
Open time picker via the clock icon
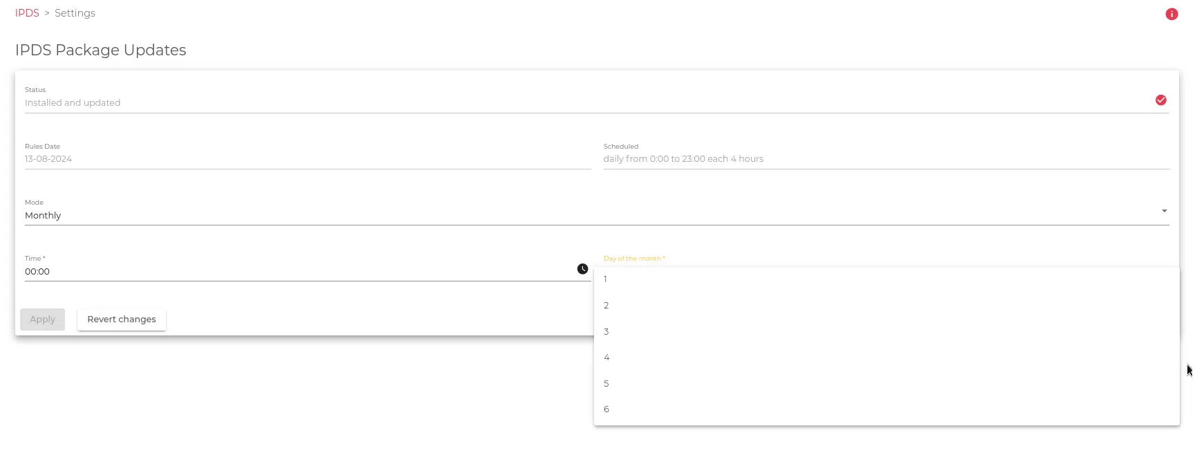tap(582, 269)
